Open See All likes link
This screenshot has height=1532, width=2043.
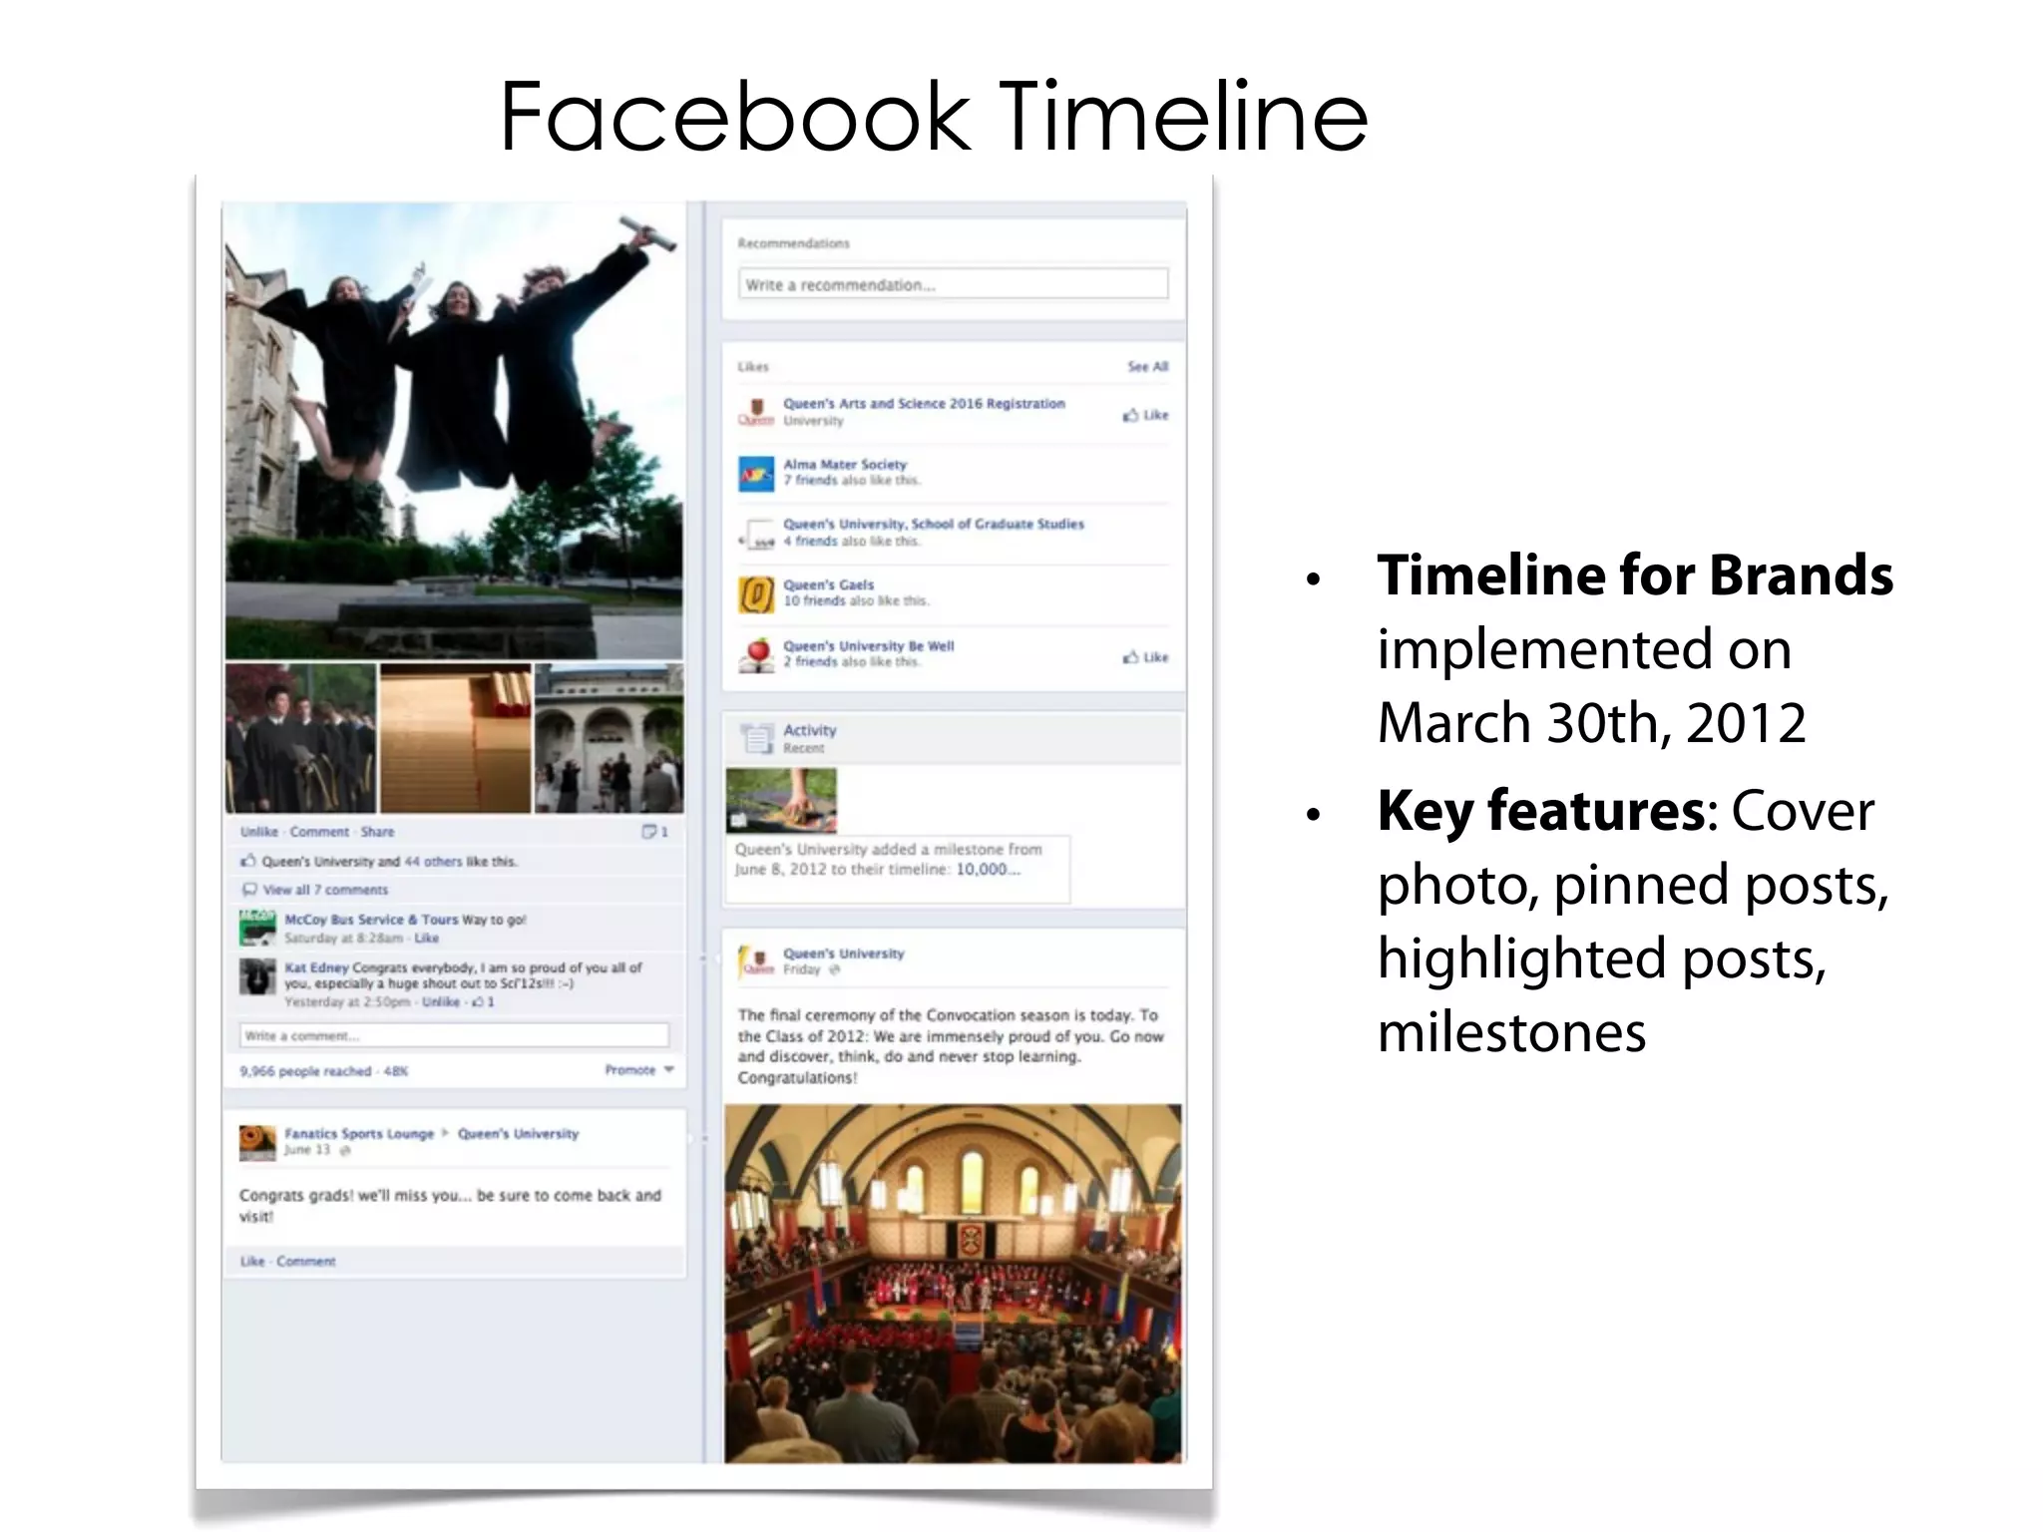pos(1147,367)
